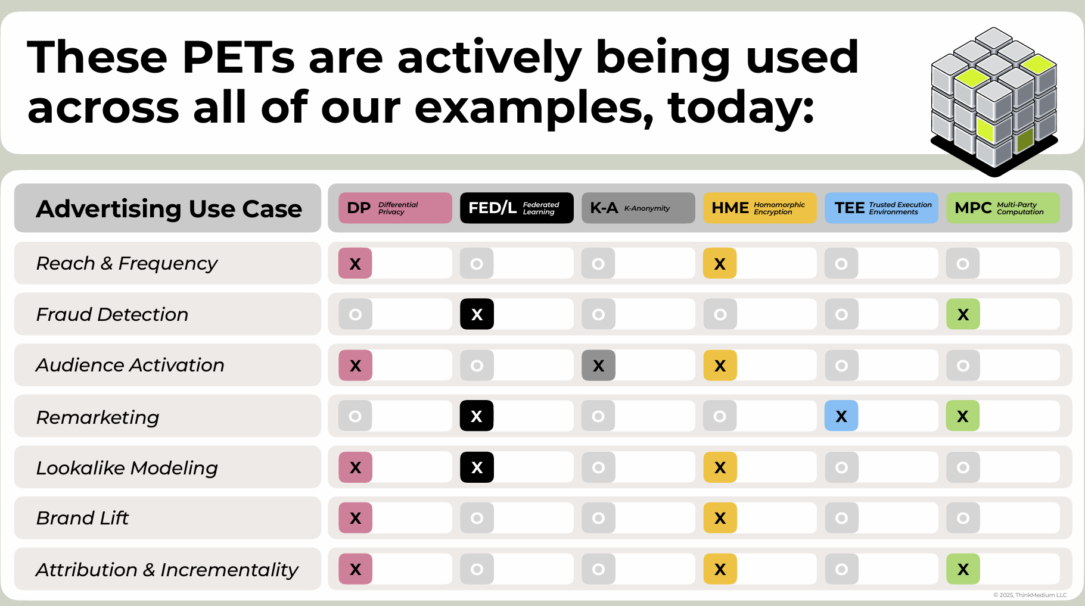Image resolution: width=1085 pixels, height=606 pixels.
Task: Click the HME Homomorphic Encryption header
Action: pos(760,208)
